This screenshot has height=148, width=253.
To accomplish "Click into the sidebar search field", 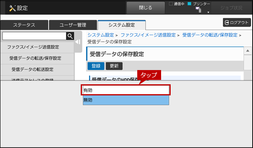I will point(34,36).
